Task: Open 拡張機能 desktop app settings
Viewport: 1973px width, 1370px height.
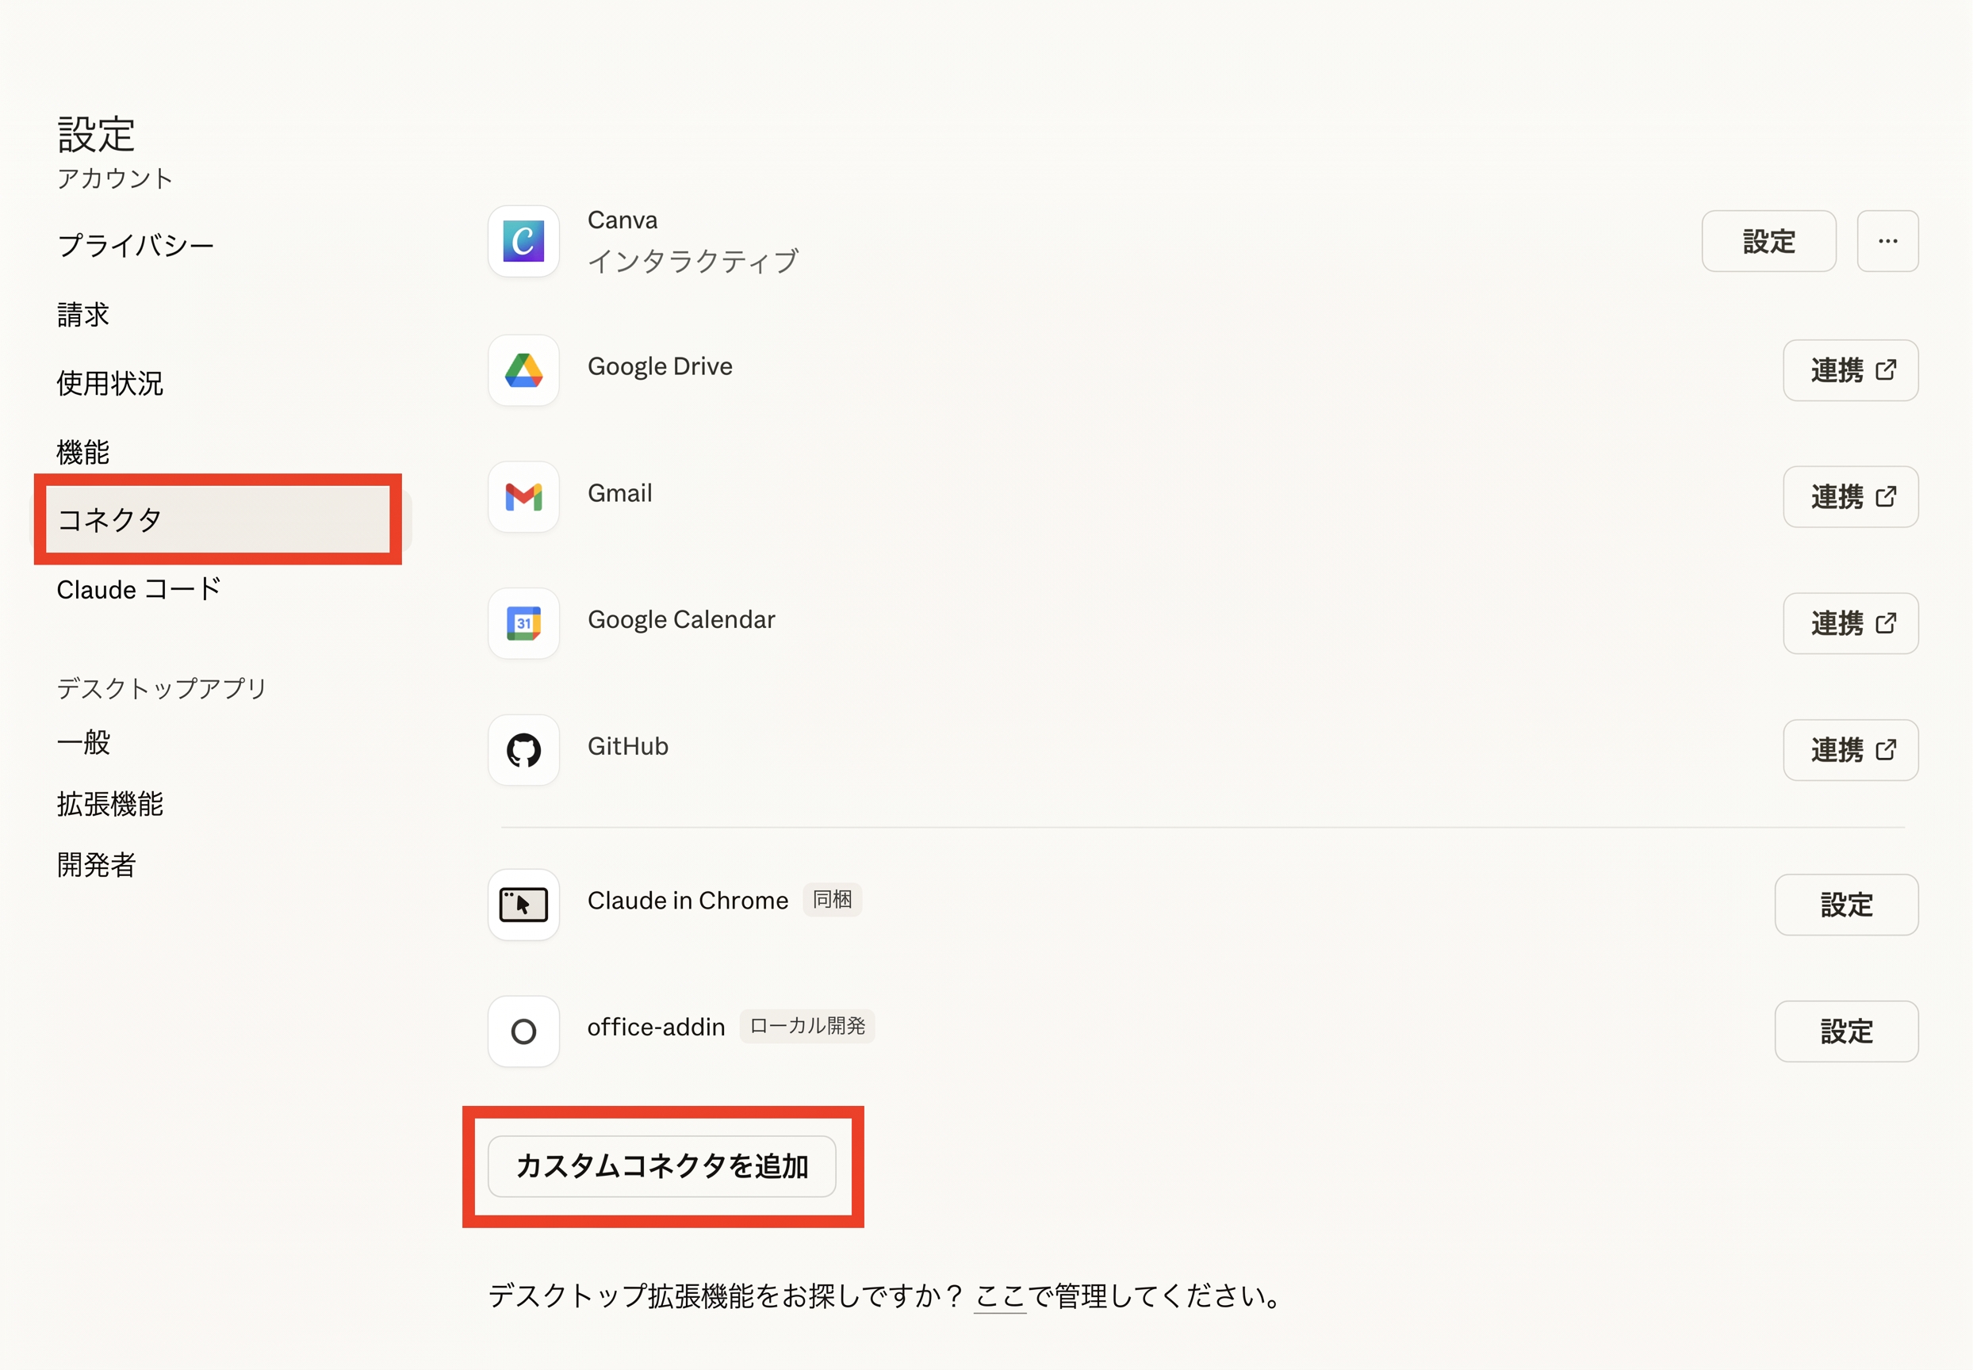Action: tap(110, 804)
